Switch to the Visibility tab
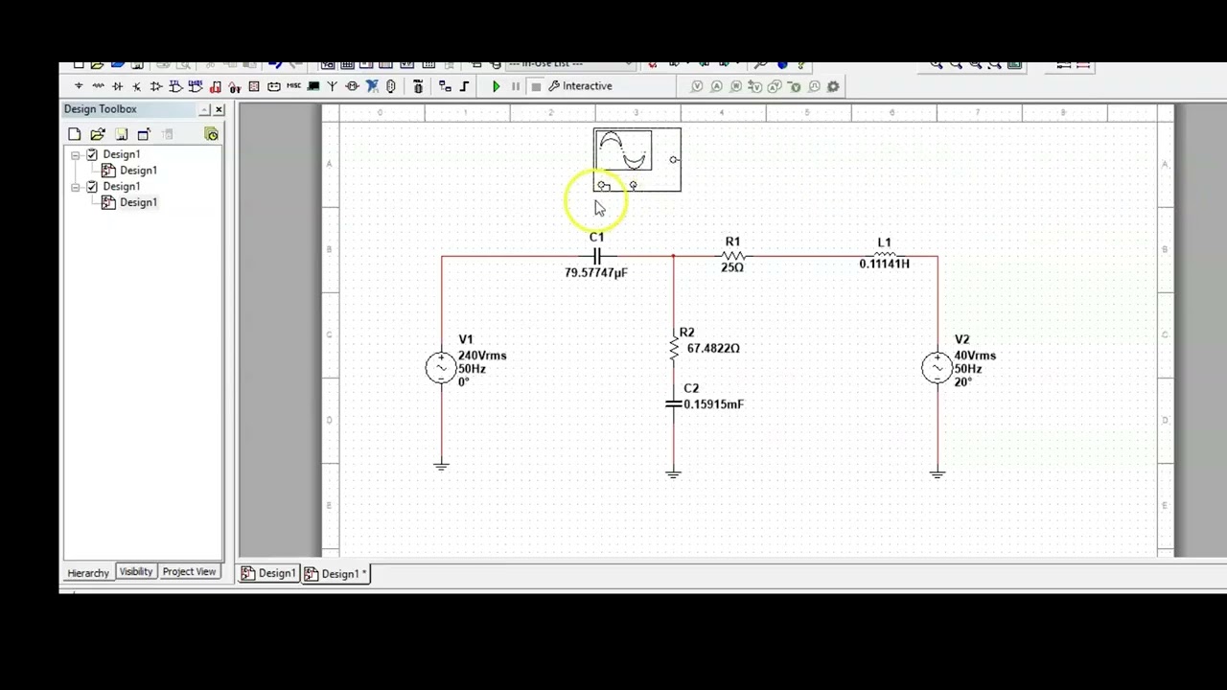 [x=136, y=571]
